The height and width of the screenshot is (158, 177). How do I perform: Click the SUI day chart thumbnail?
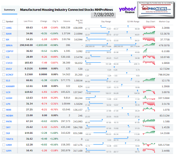[x=149, y=133]
